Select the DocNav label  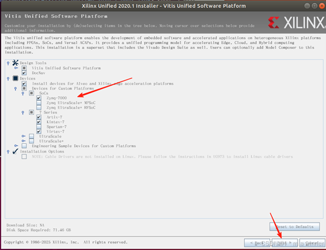38,73
